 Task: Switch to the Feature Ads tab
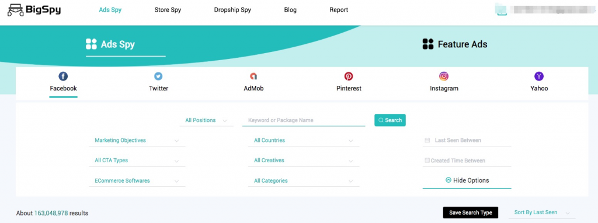[x=455, y=44]
